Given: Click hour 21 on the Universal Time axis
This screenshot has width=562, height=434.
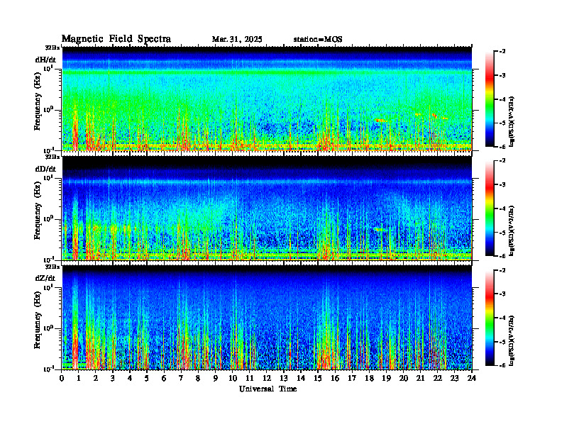Looking at the screenshot, I should tap(420, 378).
